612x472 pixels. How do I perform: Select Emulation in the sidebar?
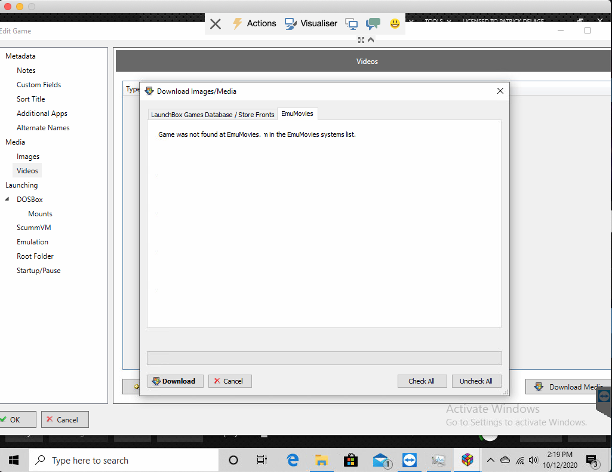32,242
